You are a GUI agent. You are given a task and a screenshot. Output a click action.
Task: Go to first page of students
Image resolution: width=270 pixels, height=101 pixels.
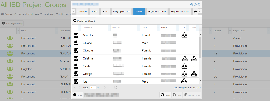(x=75, y=87)
